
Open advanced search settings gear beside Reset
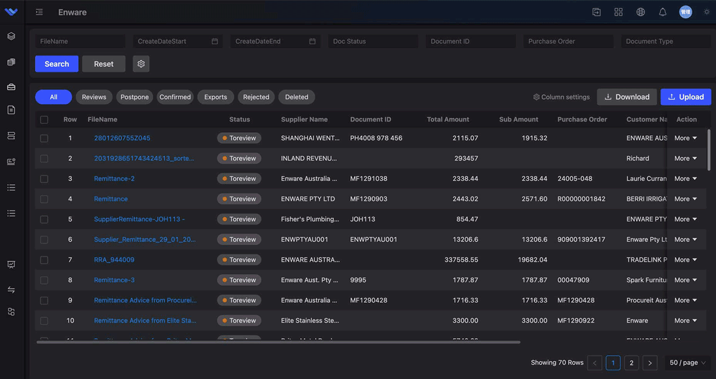pos(140,63)
